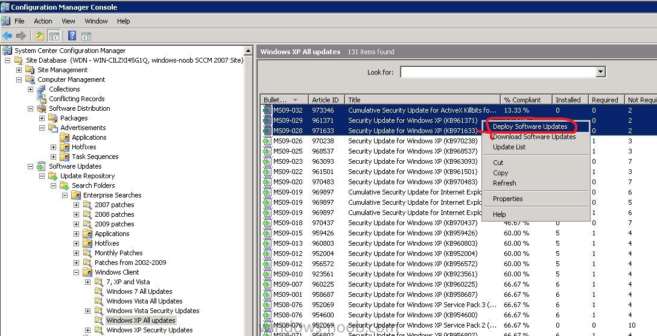Select Windows Vista All Updates tree item
Screen dimensions: 657x336
(144, 301)
